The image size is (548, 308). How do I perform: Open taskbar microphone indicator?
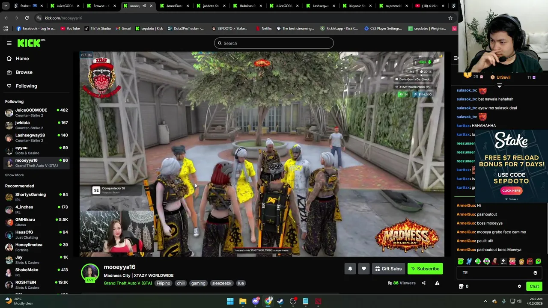[503, 301]
